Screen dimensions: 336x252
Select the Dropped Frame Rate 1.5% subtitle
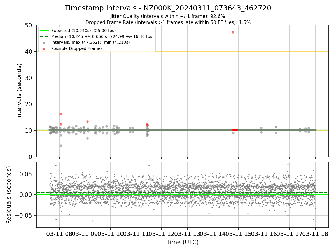(168, 22)
